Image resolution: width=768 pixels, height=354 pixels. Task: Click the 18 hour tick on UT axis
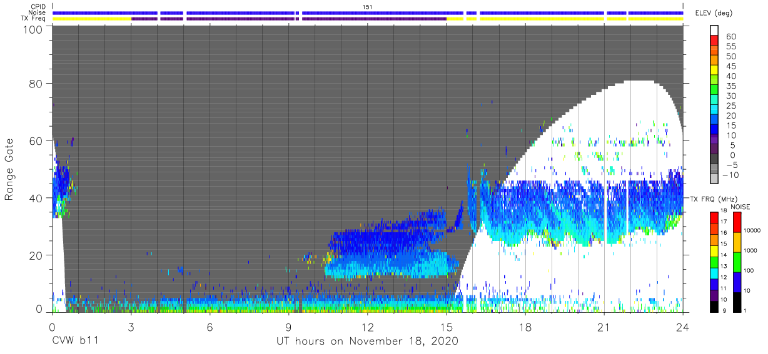coord(525,327)
